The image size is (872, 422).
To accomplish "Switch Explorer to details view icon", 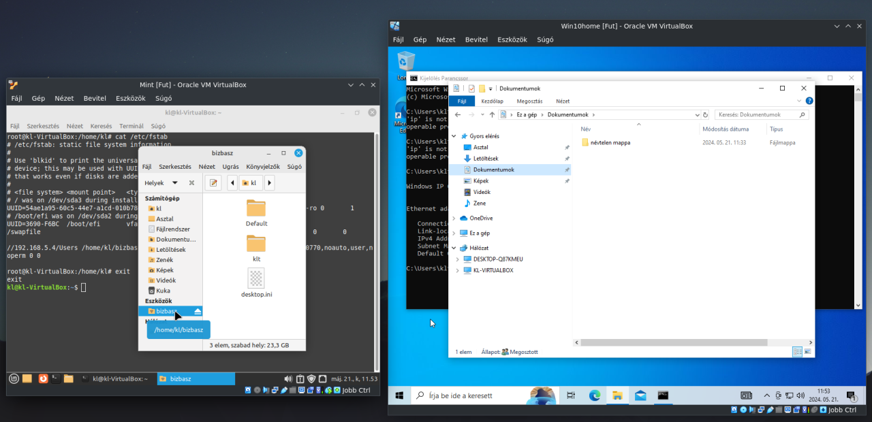I will (x=797, y=352).
